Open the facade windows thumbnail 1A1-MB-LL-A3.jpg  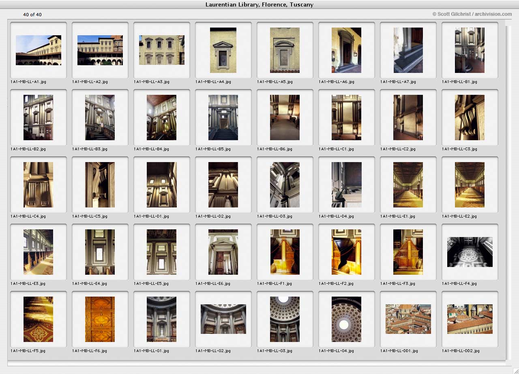pyautogui.click(x=162, y=50)
